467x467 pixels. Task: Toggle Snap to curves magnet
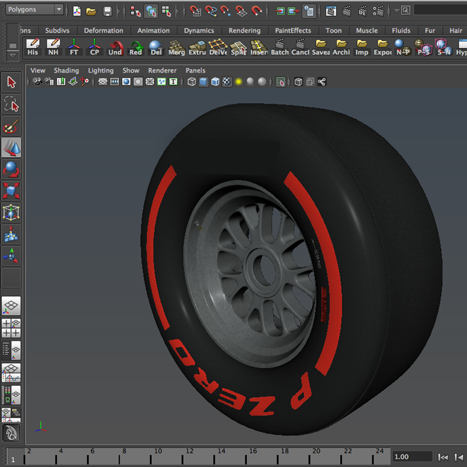pyautogui.click(x=211, y=11)
